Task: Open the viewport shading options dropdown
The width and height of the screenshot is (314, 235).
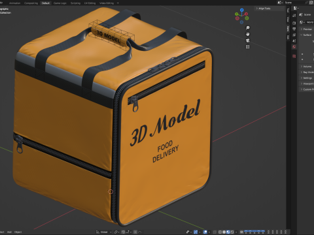Action: coord(236,232)
